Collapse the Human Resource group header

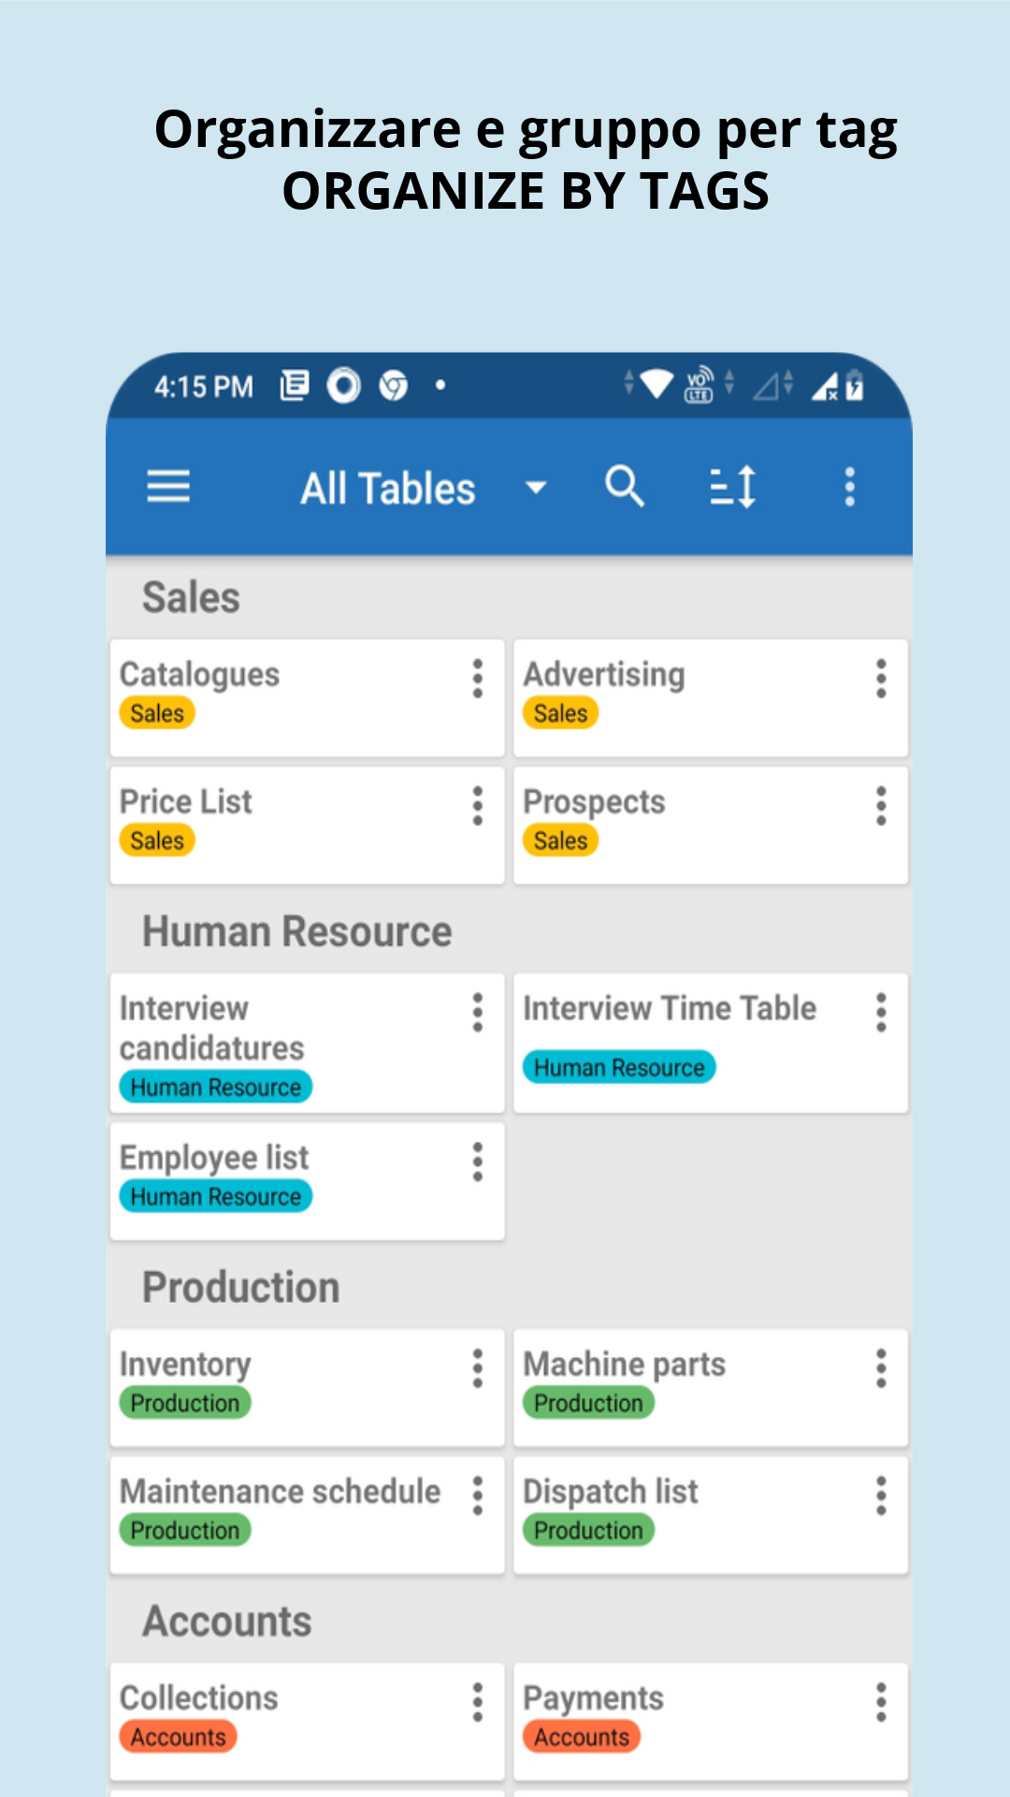click(297, 931)
